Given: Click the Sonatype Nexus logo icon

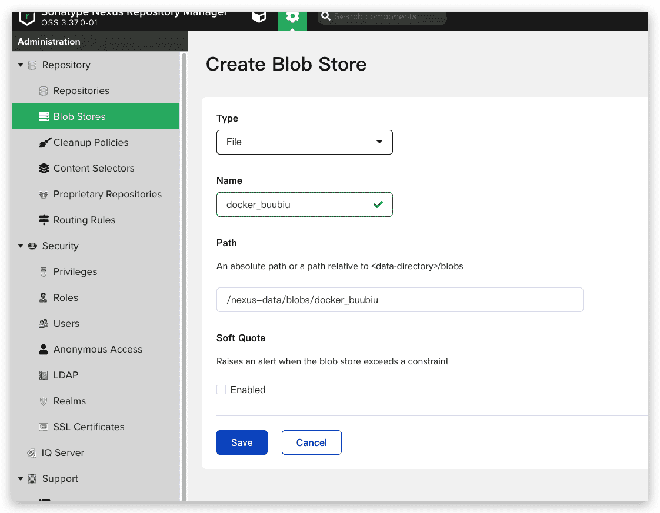Looking at the screenshot, I should point(27,17).
